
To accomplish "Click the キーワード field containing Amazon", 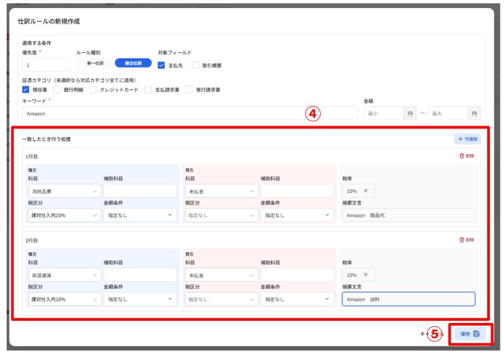I will [x=190, y=113].
